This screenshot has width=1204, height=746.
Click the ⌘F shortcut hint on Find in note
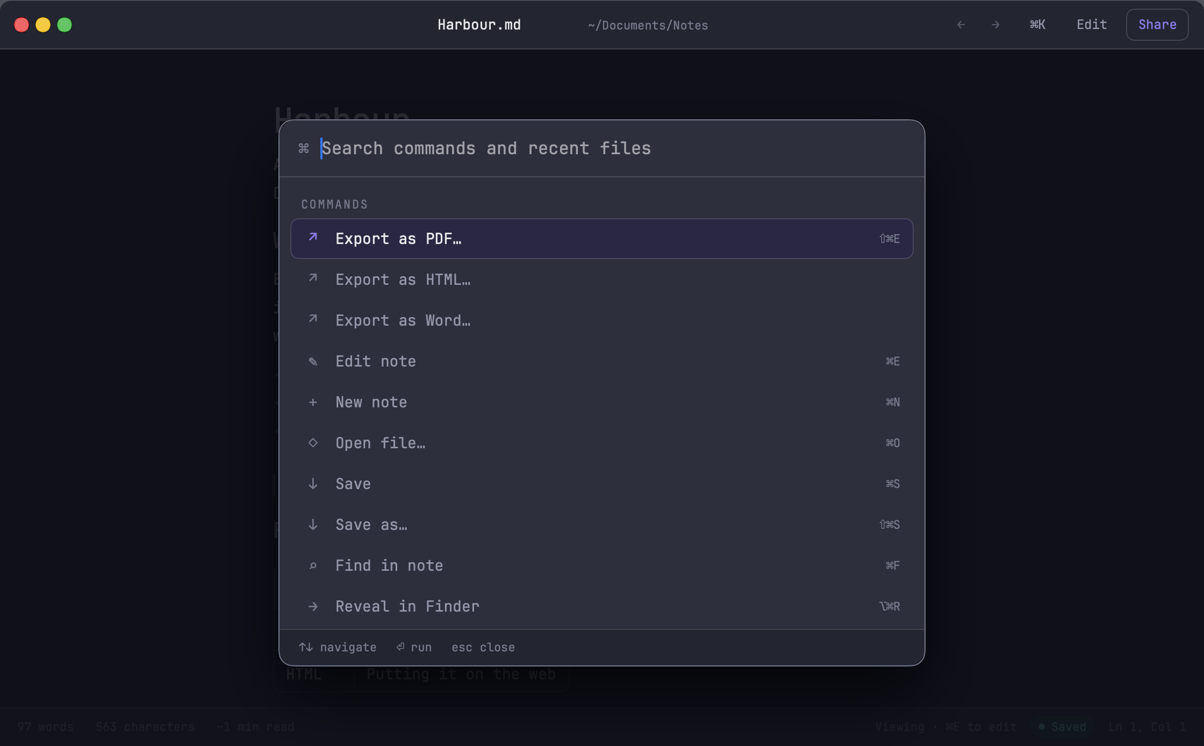click(x=893, y=565)
